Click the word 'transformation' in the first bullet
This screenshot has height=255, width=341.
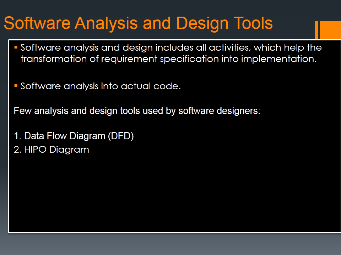(x=49, y=59)
